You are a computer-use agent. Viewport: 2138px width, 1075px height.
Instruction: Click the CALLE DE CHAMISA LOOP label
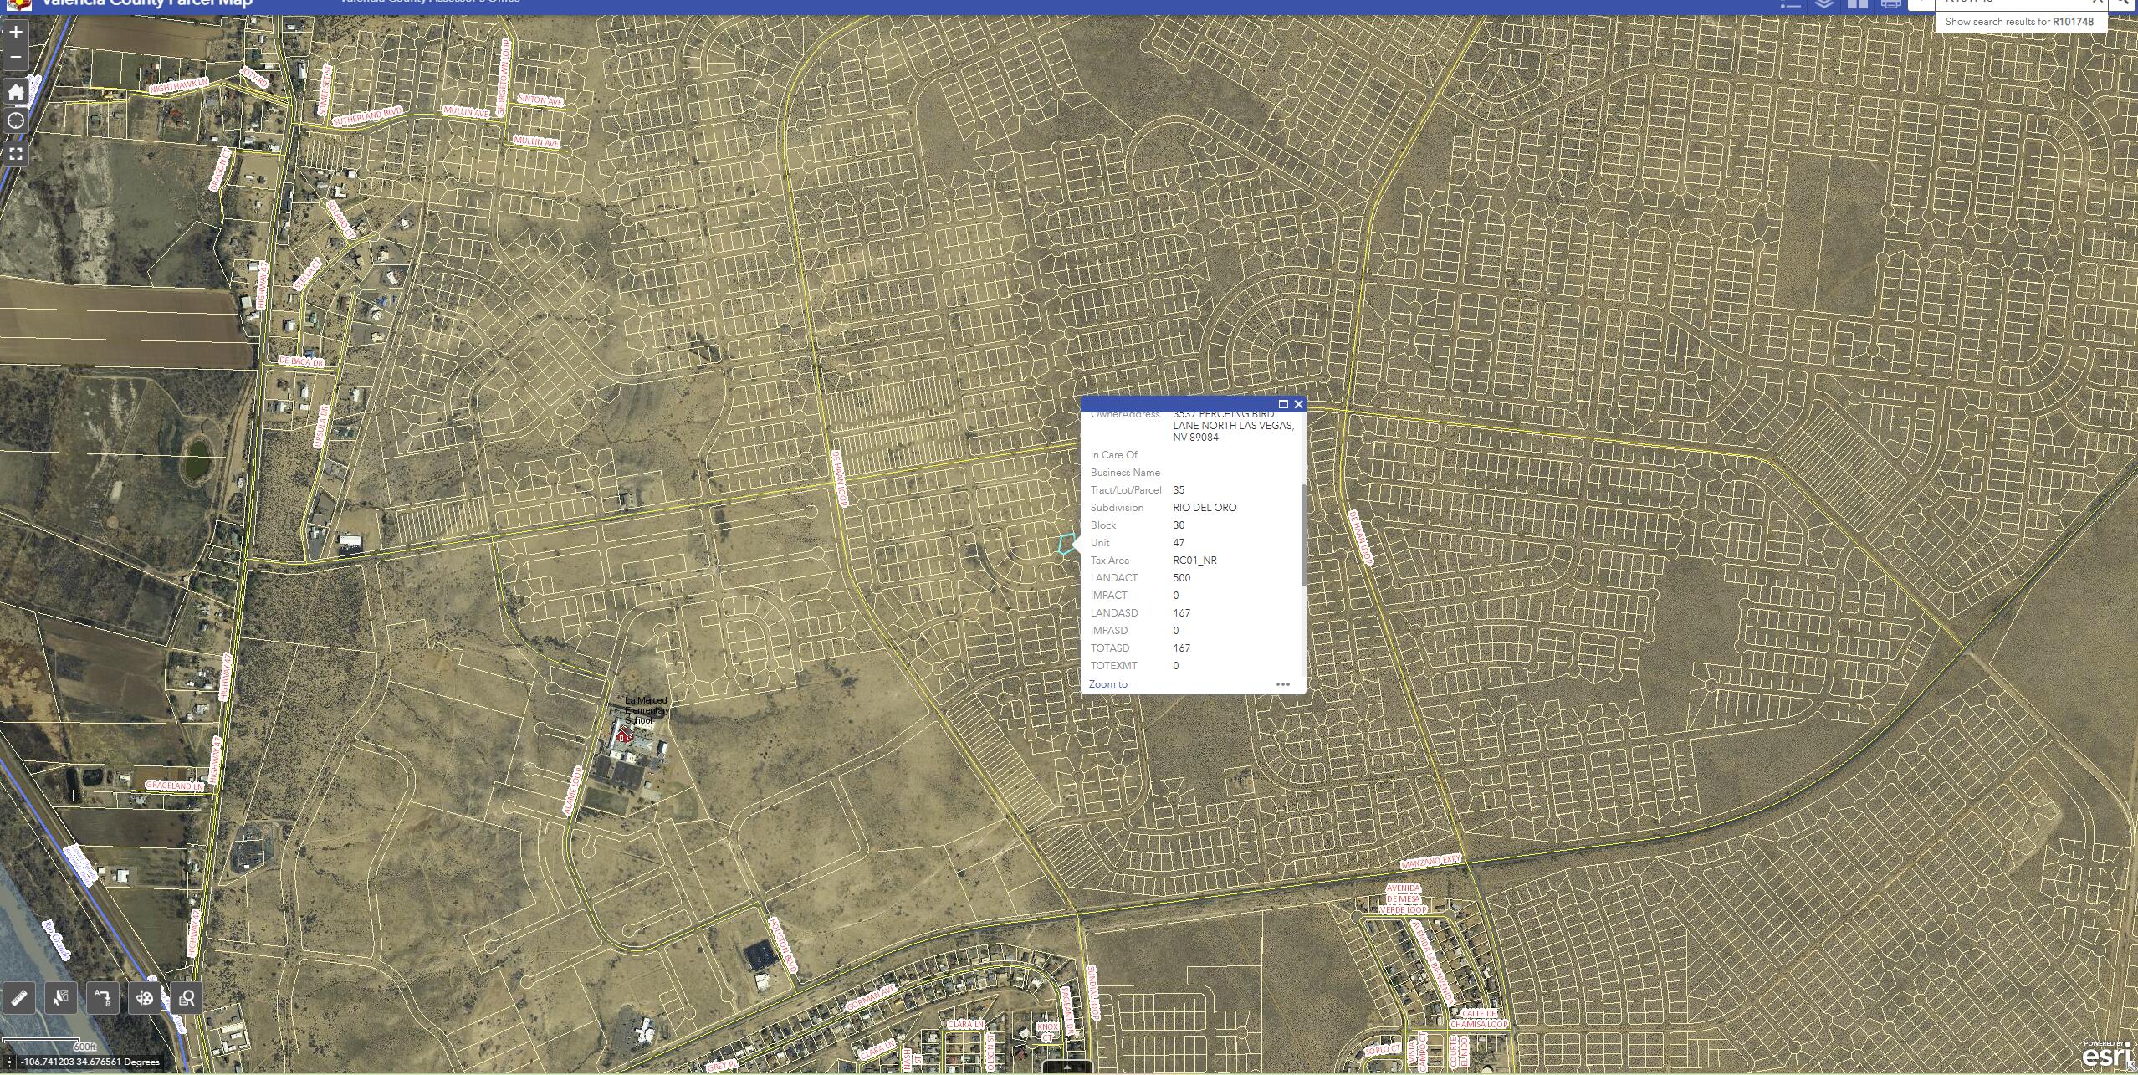coord(1479,1019)
